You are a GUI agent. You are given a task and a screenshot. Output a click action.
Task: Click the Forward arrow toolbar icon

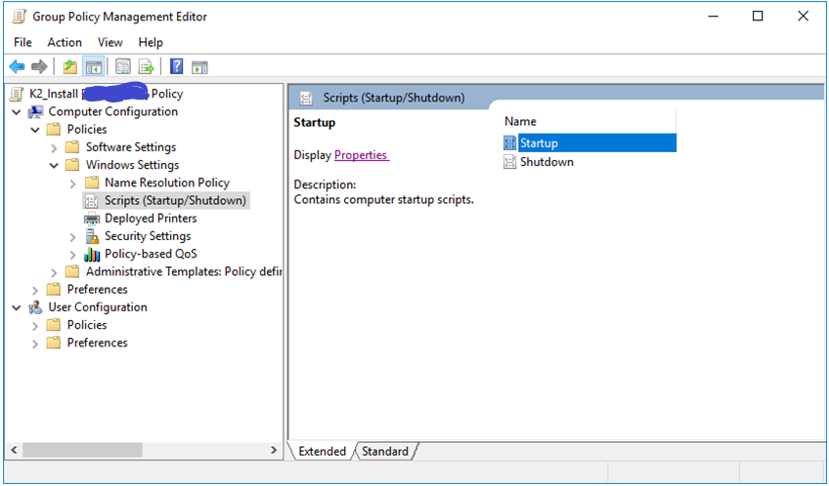pyautogui.click(x=39, y=67)
